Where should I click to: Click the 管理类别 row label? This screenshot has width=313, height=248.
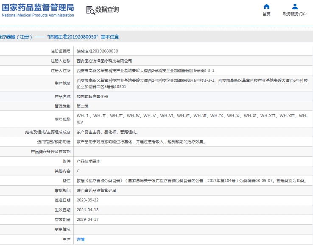62,106
